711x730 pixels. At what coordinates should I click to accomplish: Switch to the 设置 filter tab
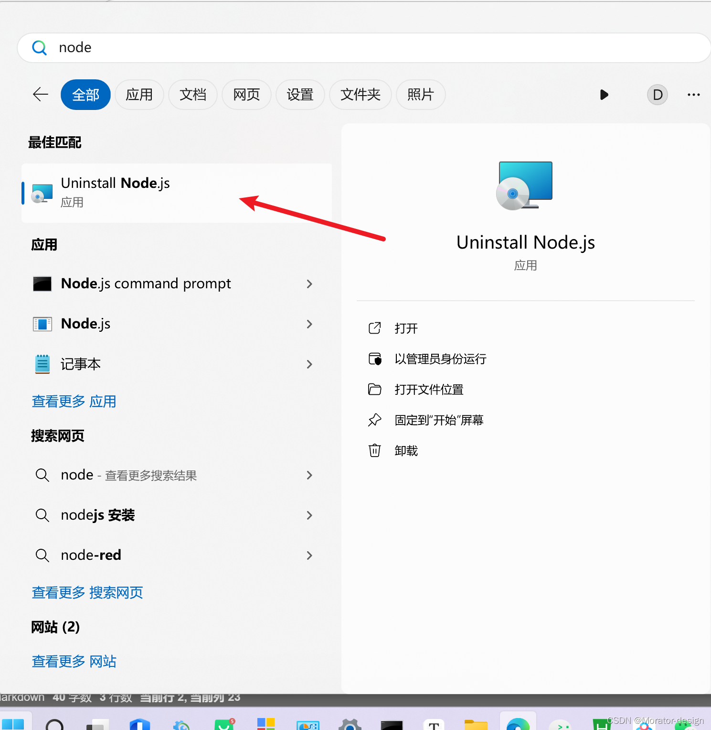point(300,95)
